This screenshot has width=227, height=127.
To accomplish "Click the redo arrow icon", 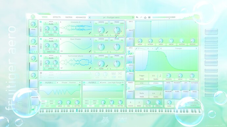I will click(x=141, y=17).
